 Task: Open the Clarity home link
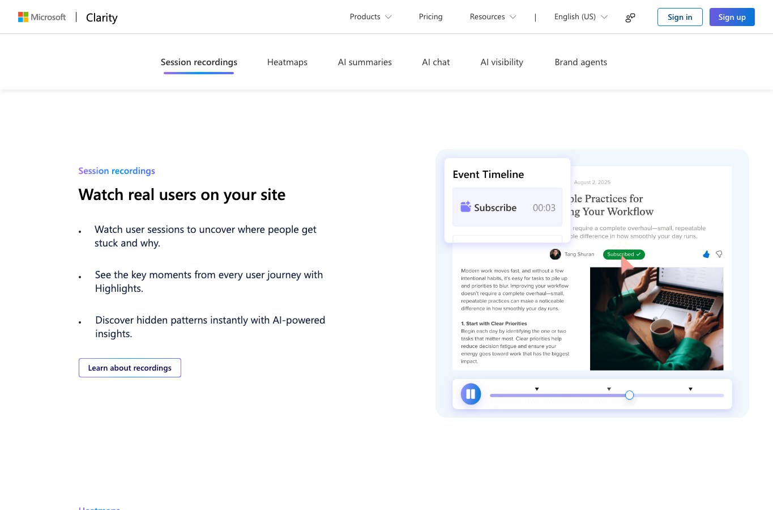coord(102,18)
